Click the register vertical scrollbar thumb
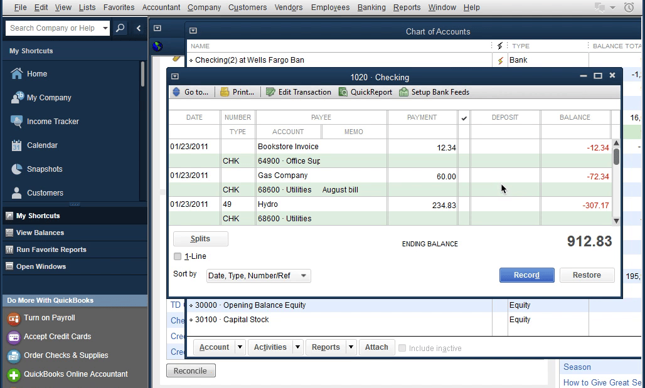The height and width of the screenshot is (388, 645). tap(616, 157)
